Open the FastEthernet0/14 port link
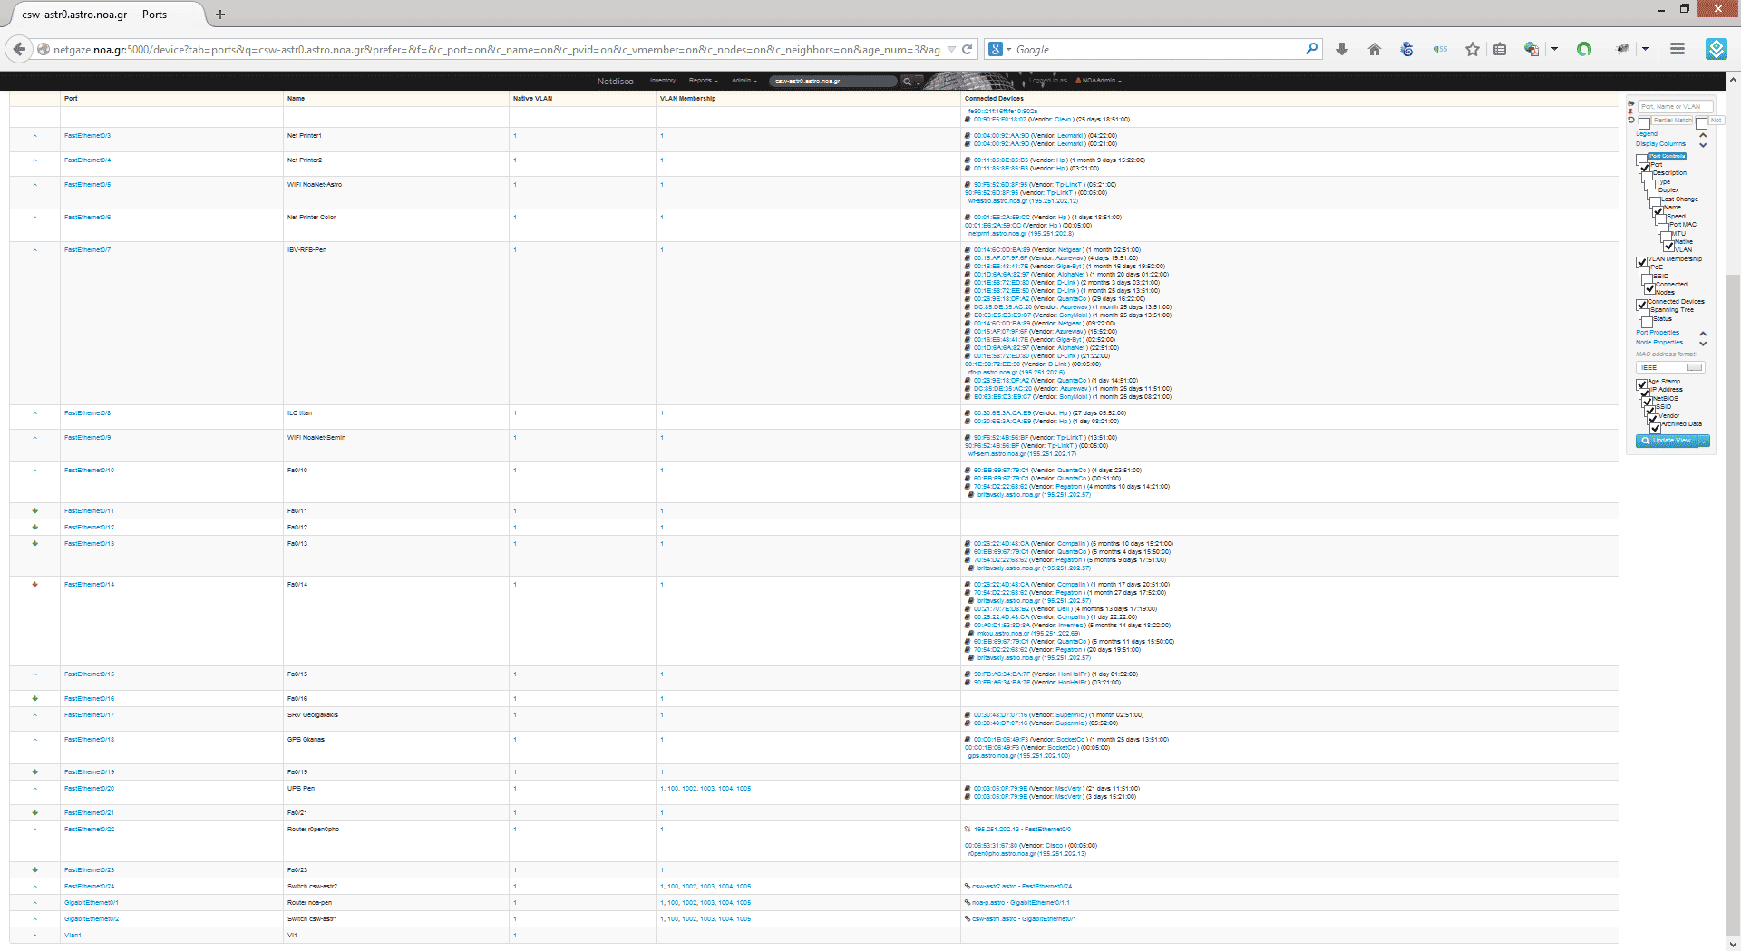 point(89,585)
